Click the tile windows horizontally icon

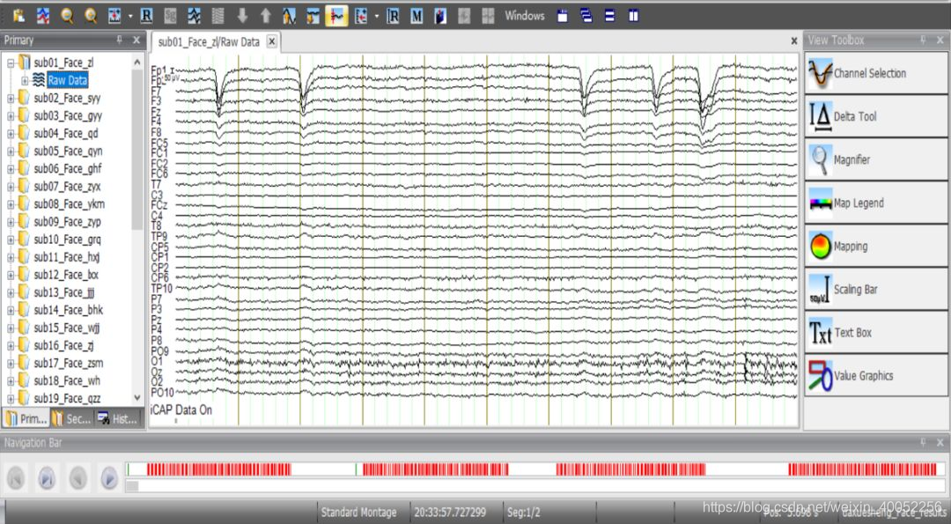[609, 16]
